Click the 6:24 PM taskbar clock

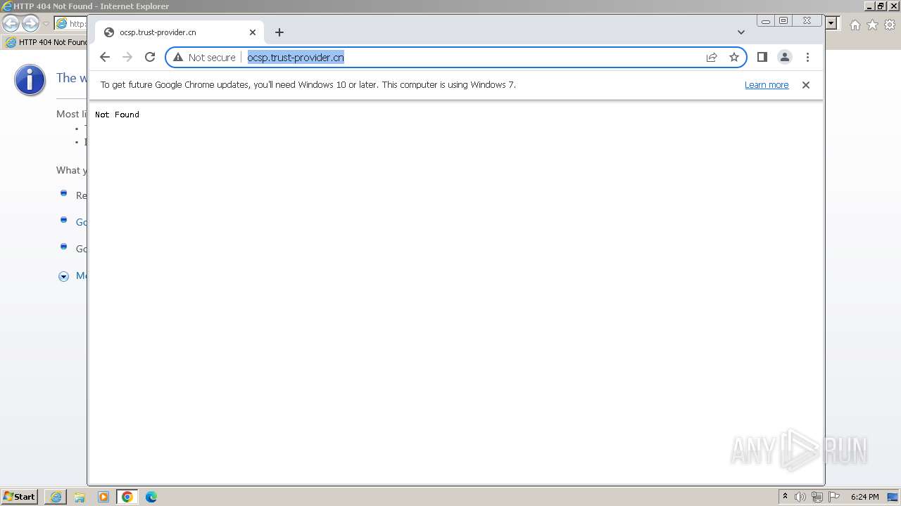864,497
